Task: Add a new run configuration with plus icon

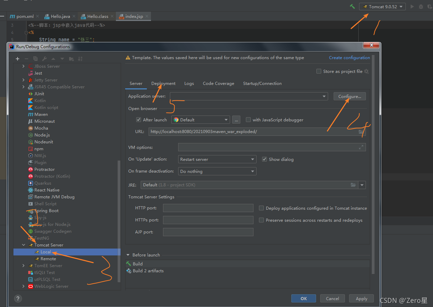Action: [18, 59]
